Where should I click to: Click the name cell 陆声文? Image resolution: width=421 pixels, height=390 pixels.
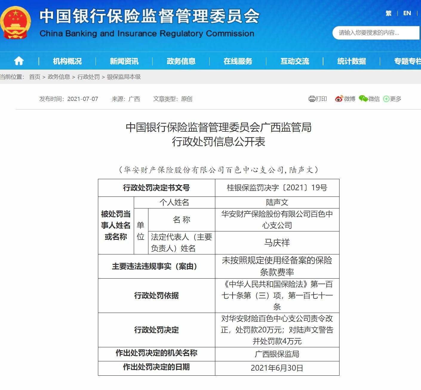277,202
